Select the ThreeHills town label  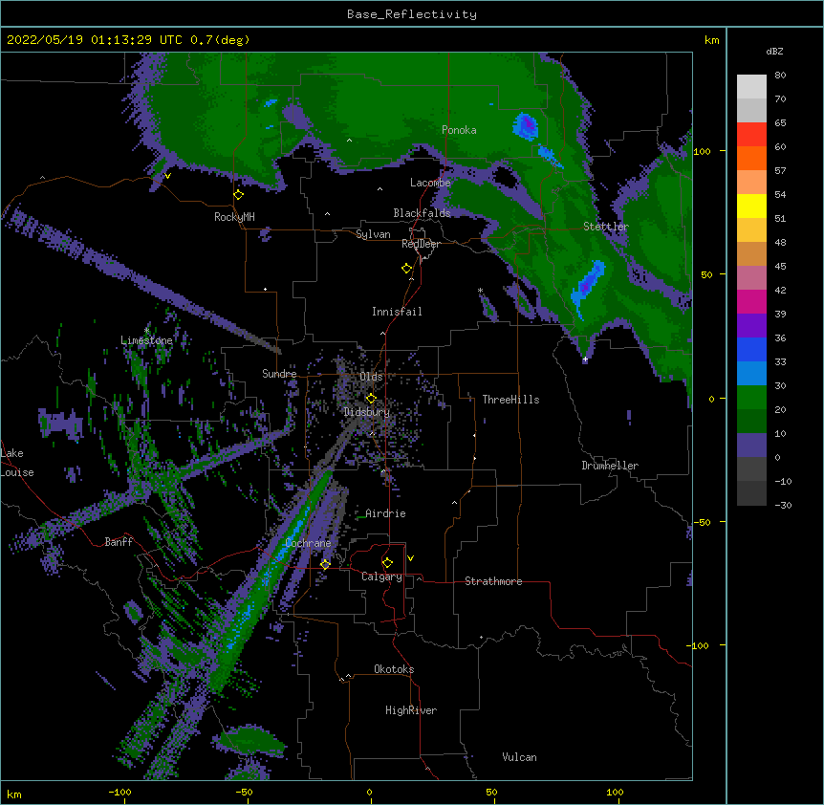[510, 400]
